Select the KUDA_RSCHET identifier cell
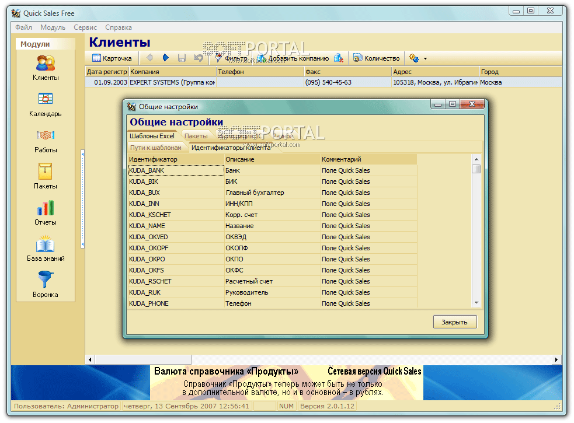The width and height of the screenshot is (574, 423). pos(176,281)
